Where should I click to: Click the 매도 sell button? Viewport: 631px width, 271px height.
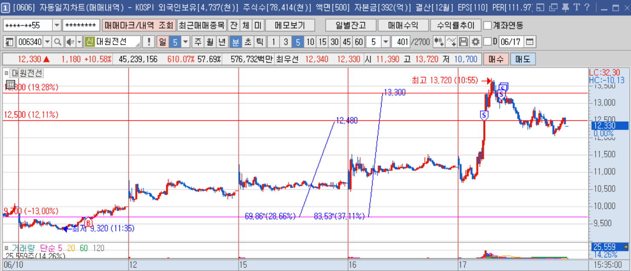[x=523, y=59]
